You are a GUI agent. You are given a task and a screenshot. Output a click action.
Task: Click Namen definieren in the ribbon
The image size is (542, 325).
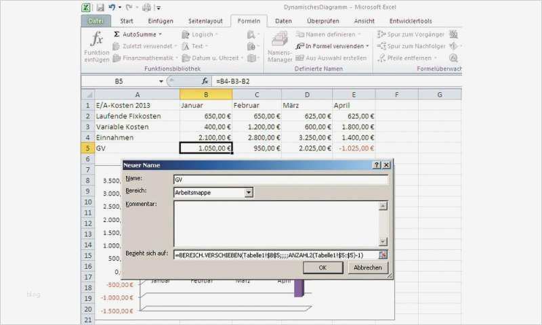(x=328, y=35)
